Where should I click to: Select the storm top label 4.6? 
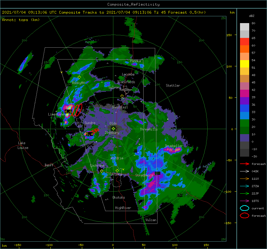(x=68, y=112)
